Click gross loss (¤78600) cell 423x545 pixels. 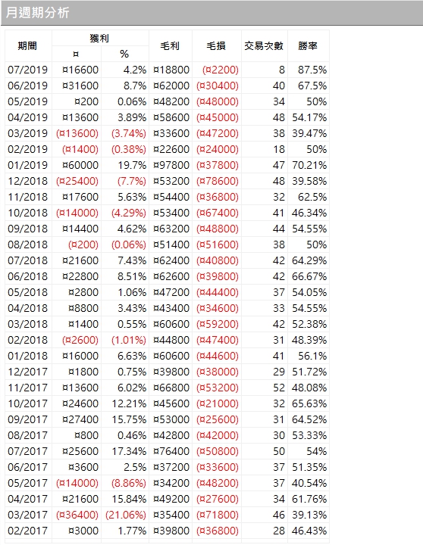[217, 181]
